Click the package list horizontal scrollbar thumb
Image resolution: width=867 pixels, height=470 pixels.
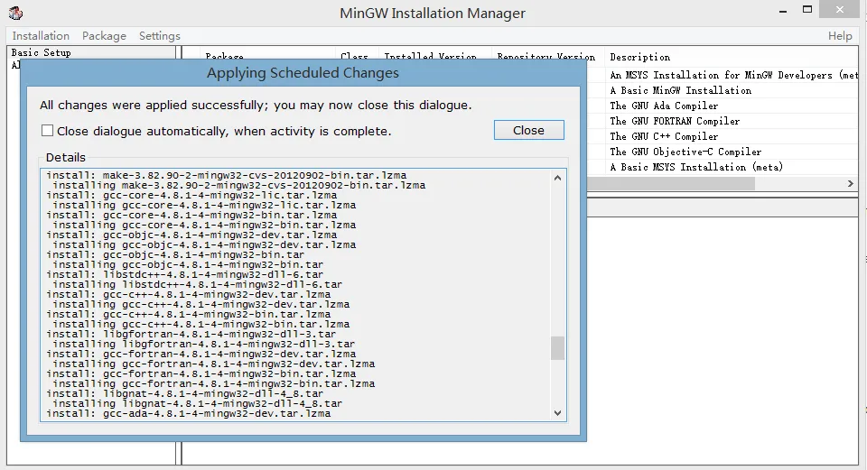point(671,183)
